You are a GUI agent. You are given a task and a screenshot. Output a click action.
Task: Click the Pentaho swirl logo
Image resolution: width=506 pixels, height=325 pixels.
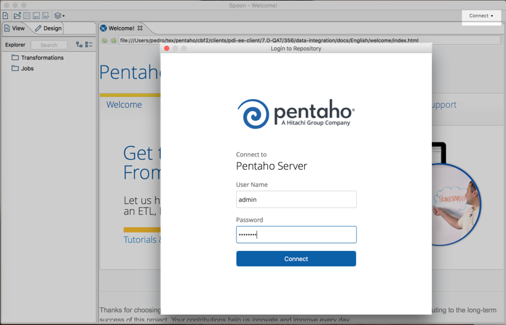tap(253, 114)
